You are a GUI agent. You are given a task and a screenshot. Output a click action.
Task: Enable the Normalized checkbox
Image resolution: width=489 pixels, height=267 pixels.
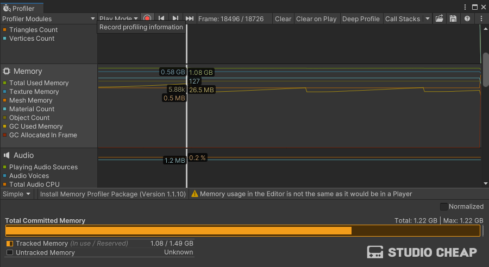coord(444,206)
